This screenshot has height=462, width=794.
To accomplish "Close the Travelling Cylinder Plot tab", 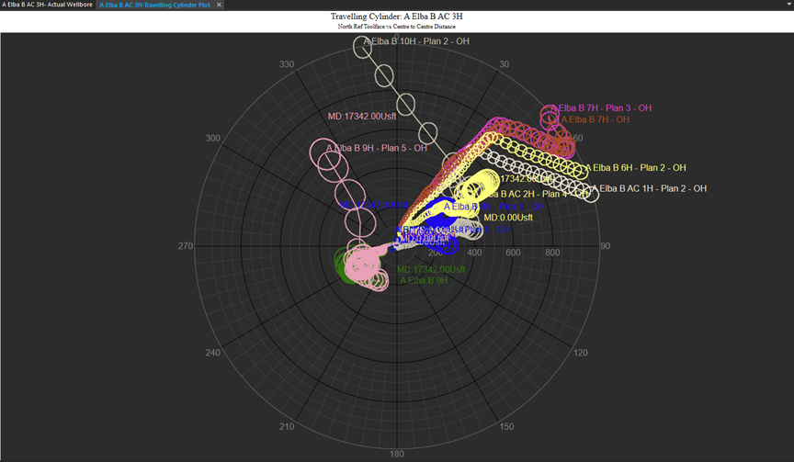I will tap(220, 5).
